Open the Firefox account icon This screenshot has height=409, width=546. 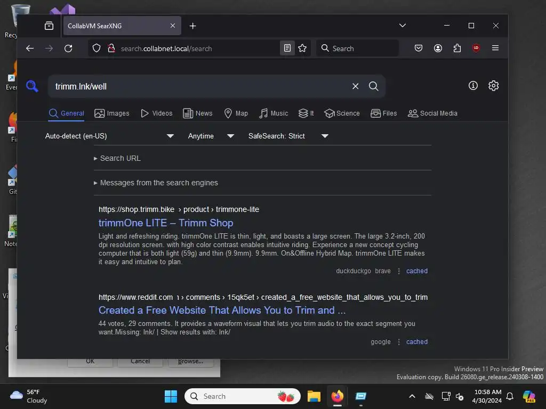(438, 48)
